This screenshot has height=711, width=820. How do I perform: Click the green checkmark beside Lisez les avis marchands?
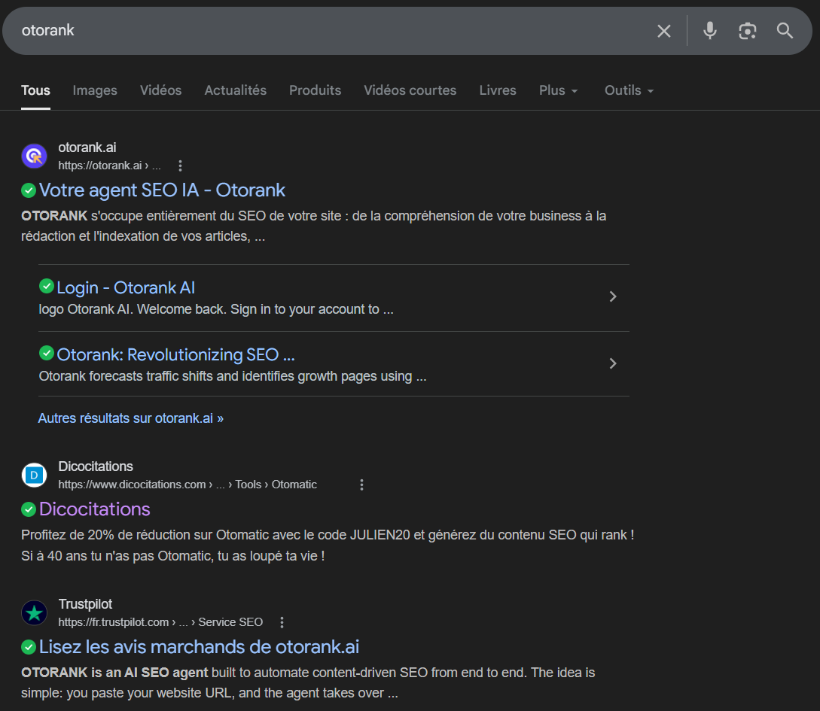pos(29,647)
